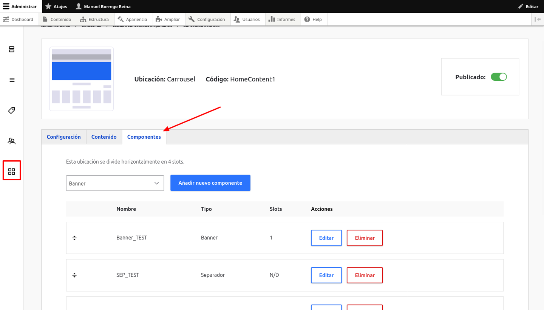This screenshot has width=544, height=310.
Task: Click the Slots column header
Action: point(276,209)
